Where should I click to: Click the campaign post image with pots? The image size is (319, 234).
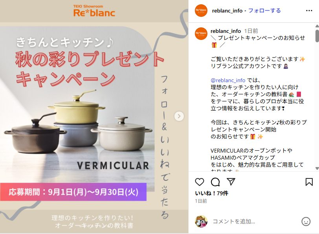(94, 117)
